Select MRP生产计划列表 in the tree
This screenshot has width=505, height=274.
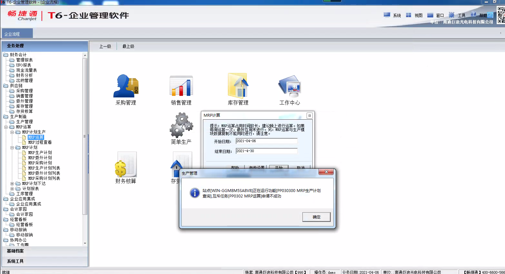[x=44, y=168]
